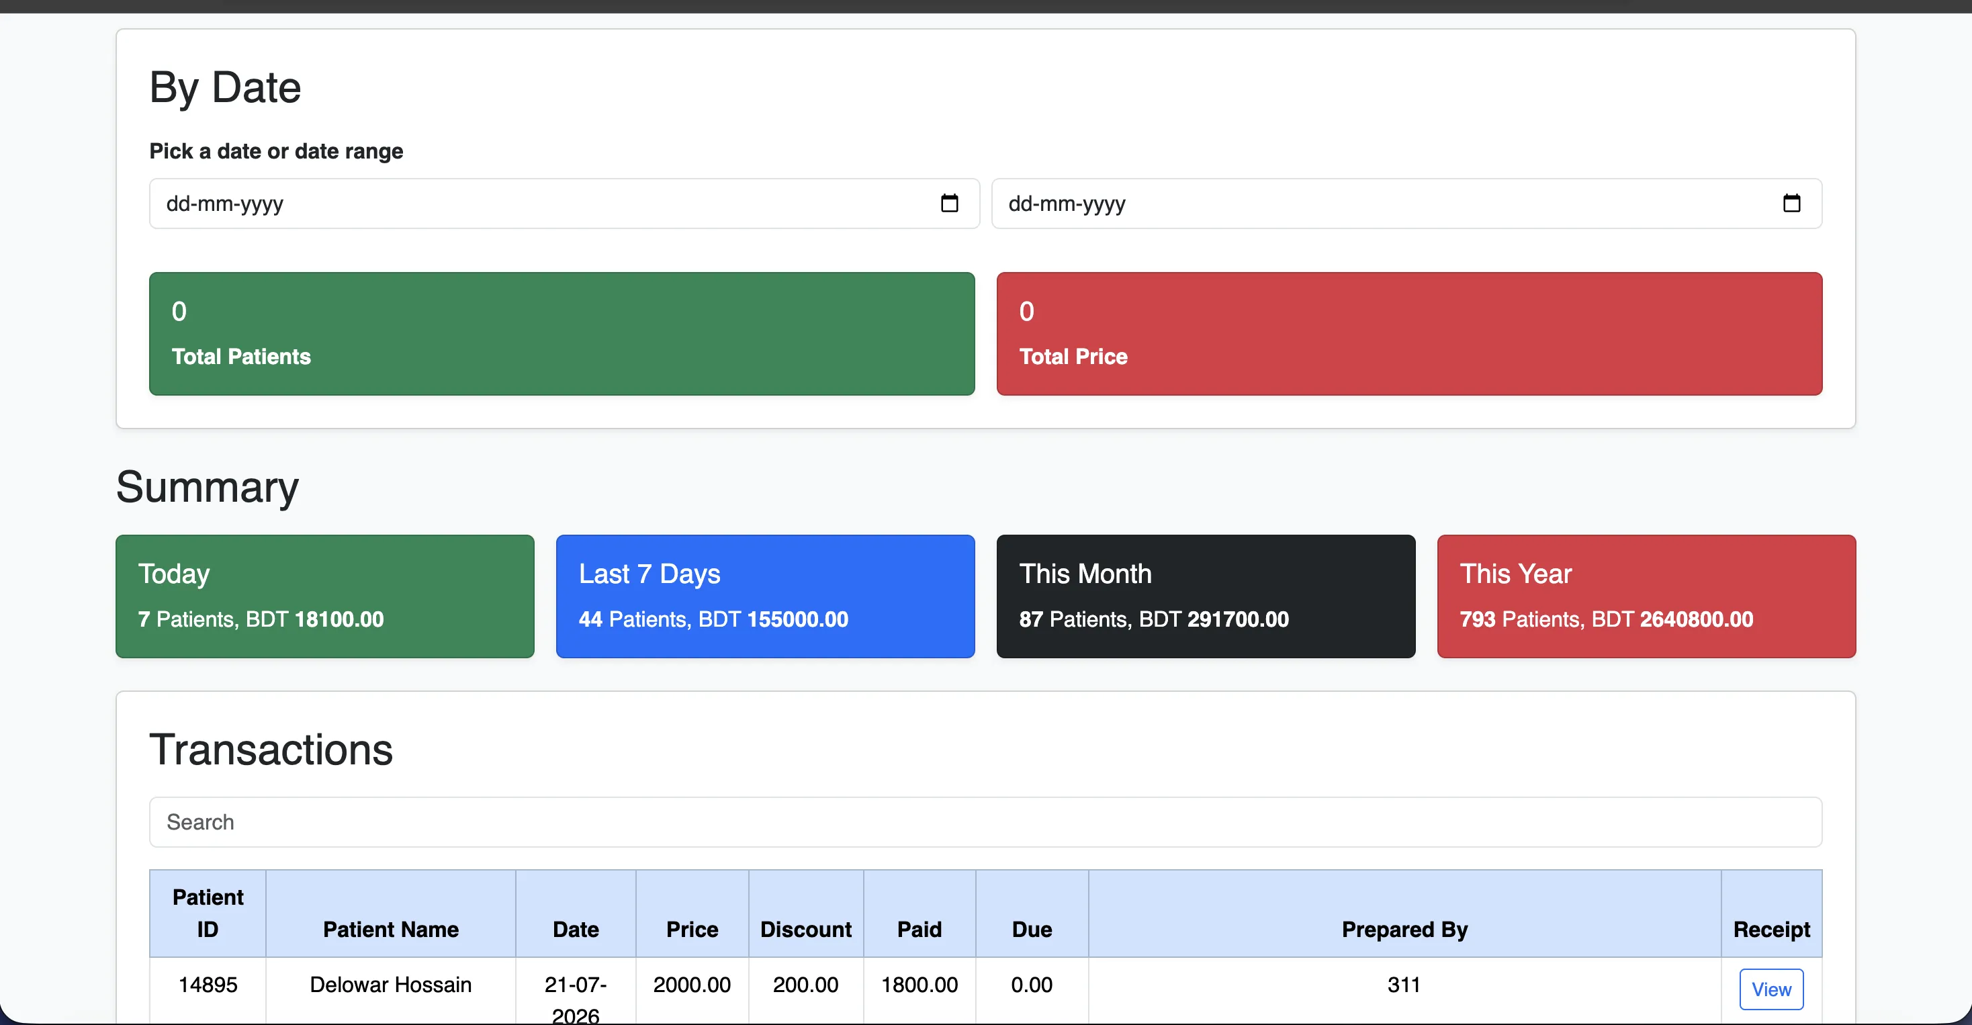Click the Date column header
The height and width of the screenshot is (1025, 1972).
click(576, 913)
